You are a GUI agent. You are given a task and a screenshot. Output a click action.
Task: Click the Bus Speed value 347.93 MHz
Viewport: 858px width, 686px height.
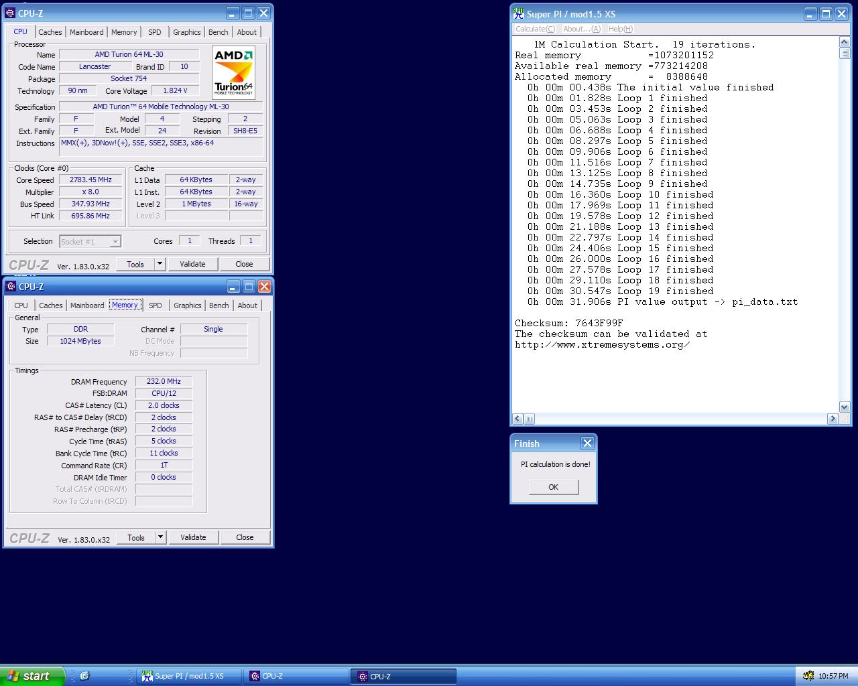pyautogui.click(x=90, y=204)
